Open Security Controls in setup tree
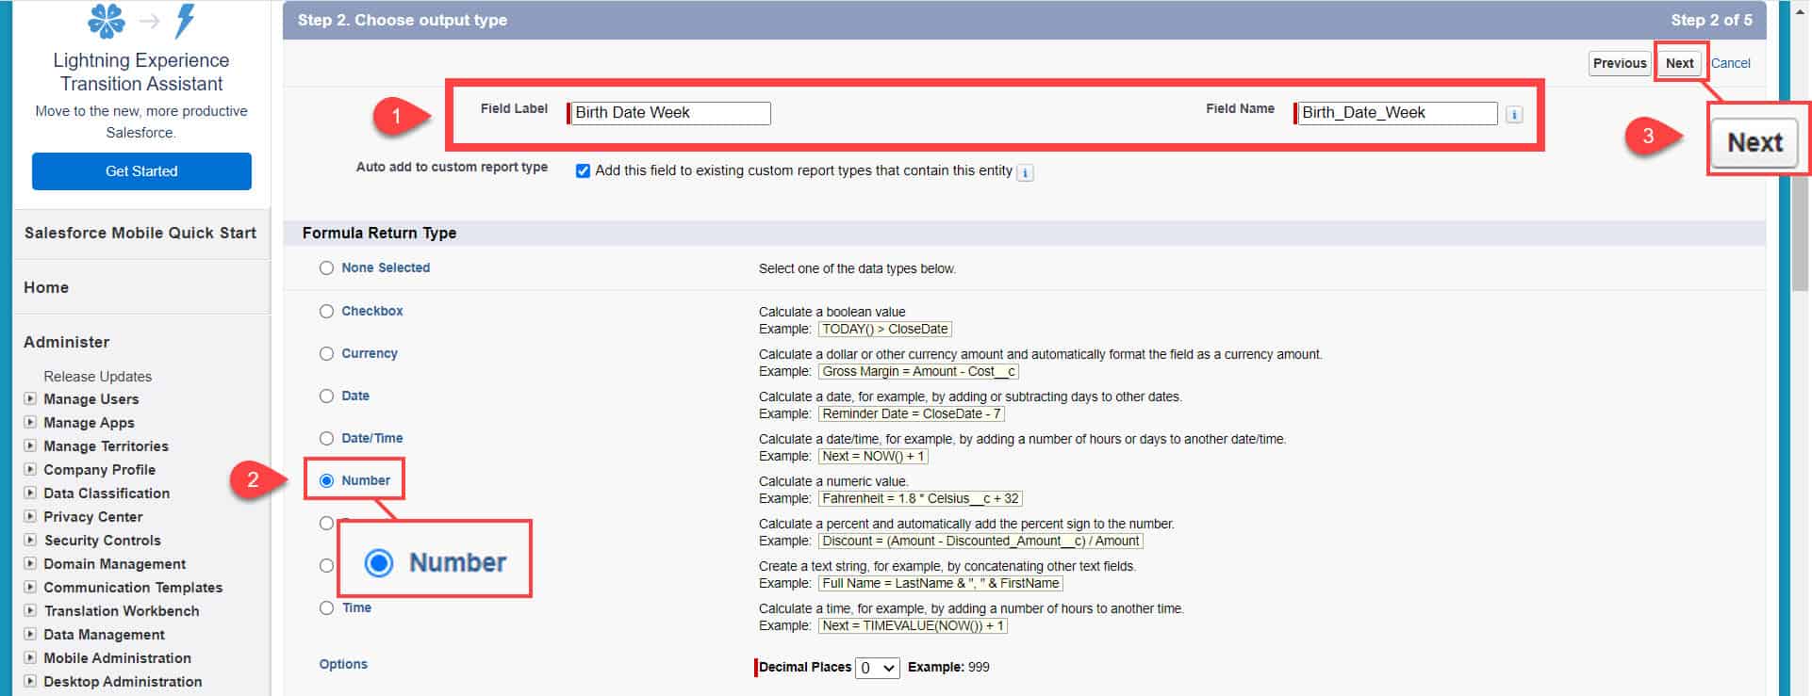The image size is (1812, 696). pyautogui.click(x=102, y=541)
